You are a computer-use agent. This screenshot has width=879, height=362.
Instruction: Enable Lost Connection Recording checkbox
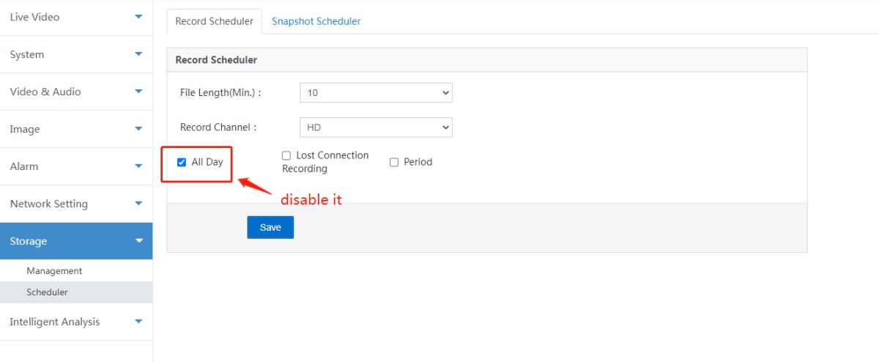[x=287, y=155]
